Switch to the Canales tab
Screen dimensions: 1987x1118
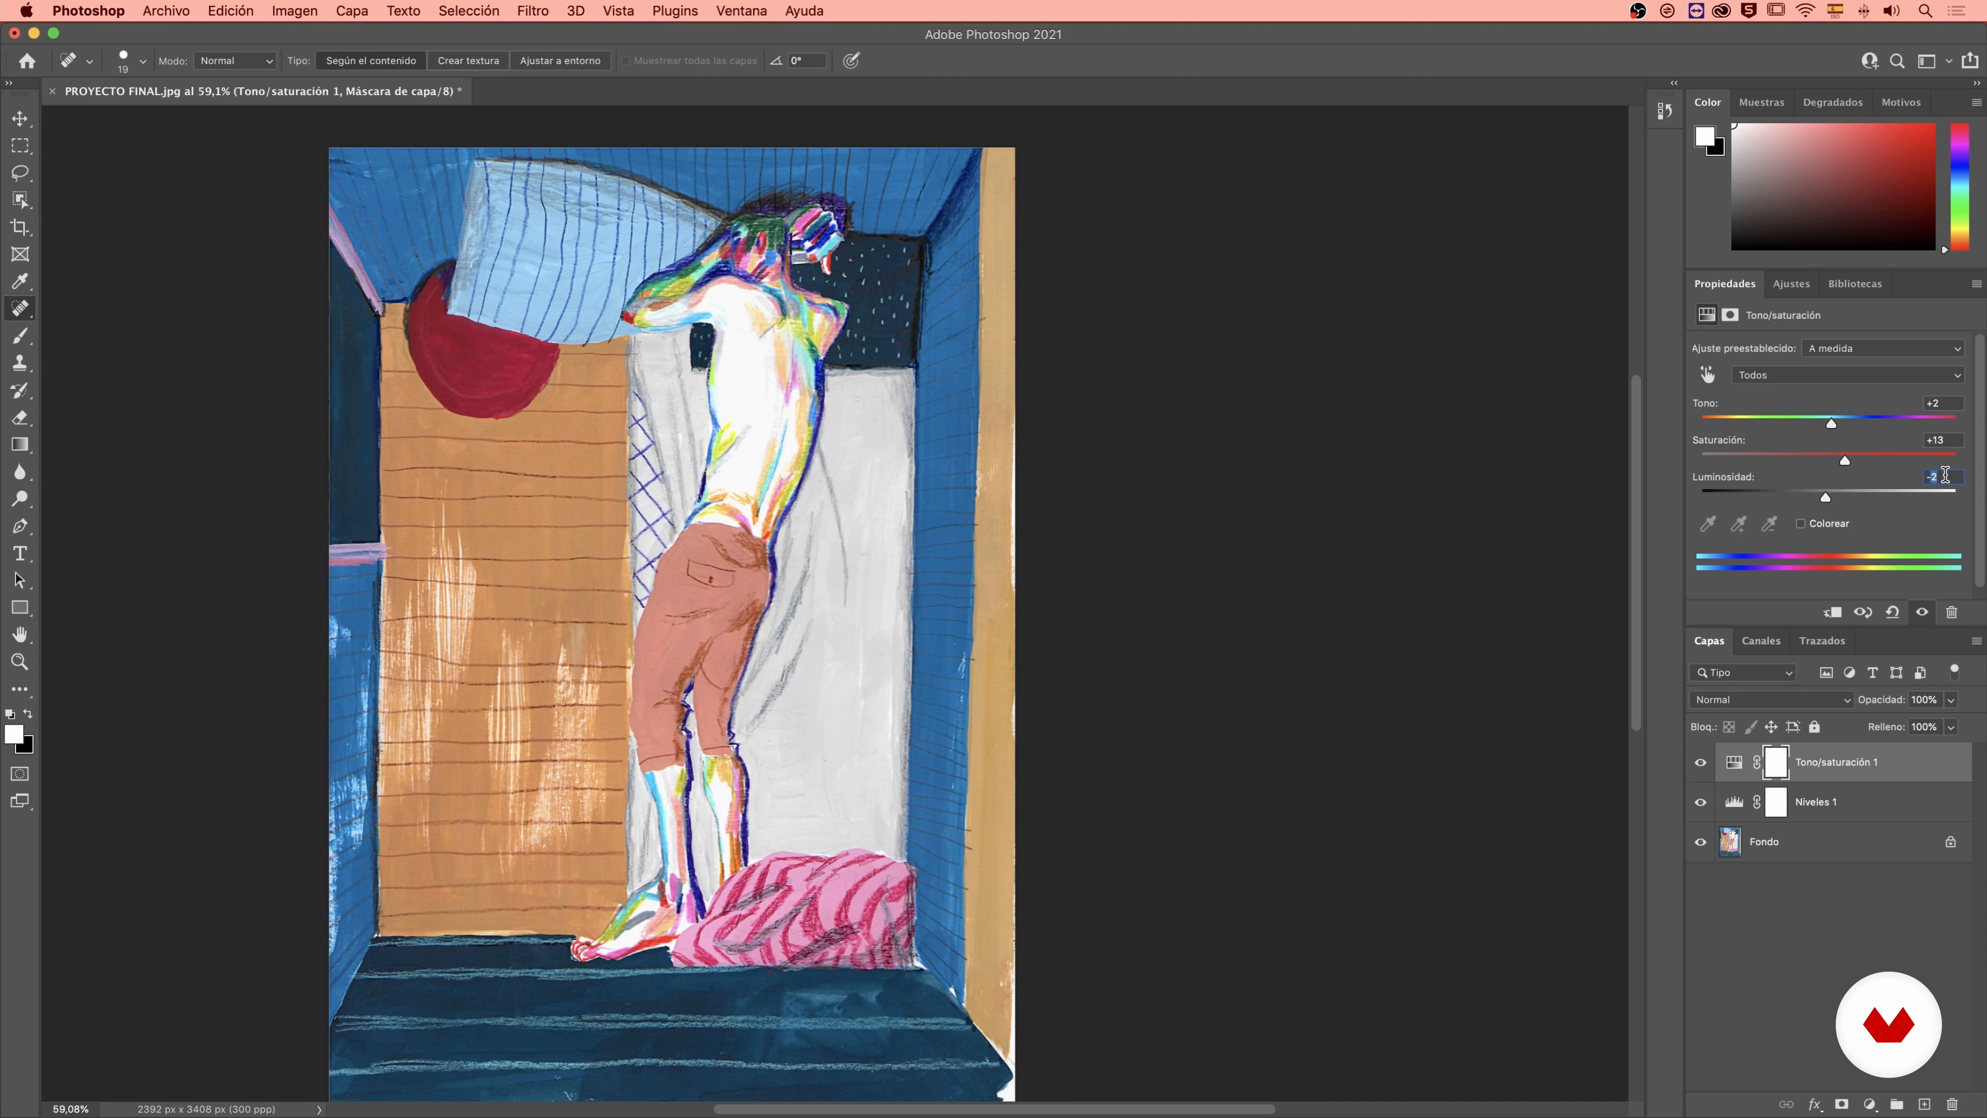(1761, 641)
